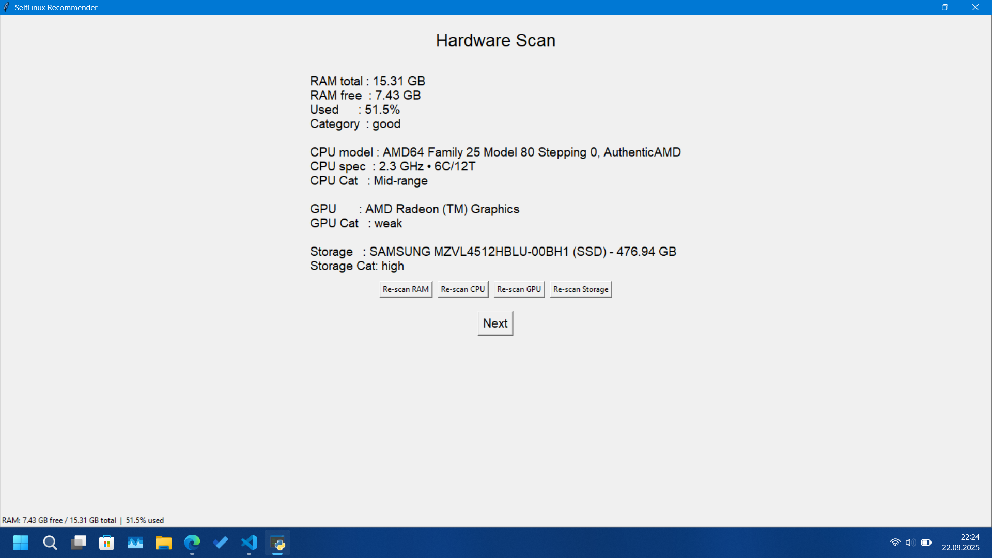The image size is (992, 558).
Task: Click the Windows Search icon
Action: (x=50, y=543)
